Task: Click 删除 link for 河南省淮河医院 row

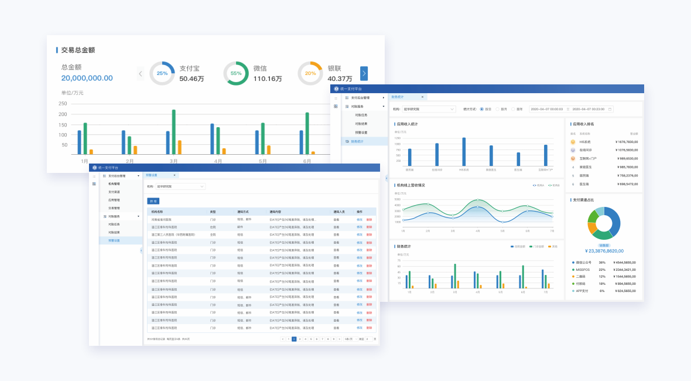Action: [x=369, y=220]
